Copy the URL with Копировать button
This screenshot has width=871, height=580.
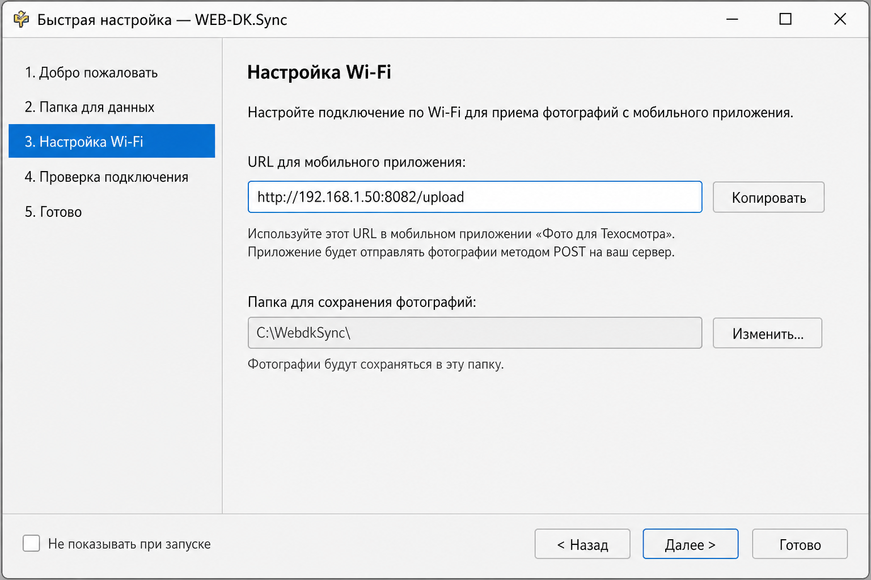(x=768, y=197)
